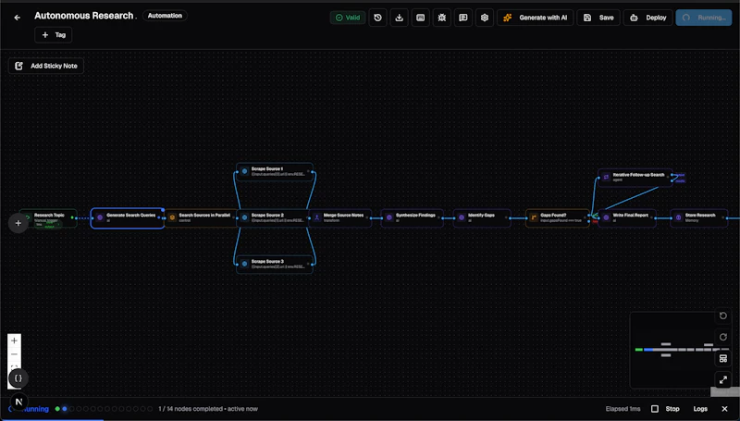
Task: Click Write Final Report output connector dot
Action: (x=657, y=218)
